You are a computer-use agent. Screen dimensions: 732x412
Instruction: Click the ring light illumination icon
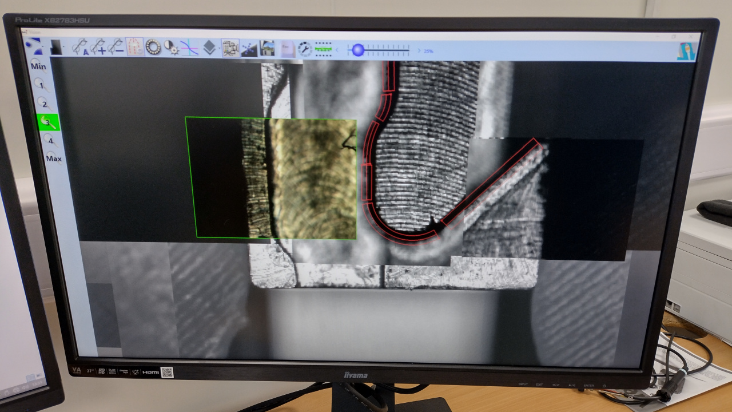pyautogui.click(x=153, y=47)
